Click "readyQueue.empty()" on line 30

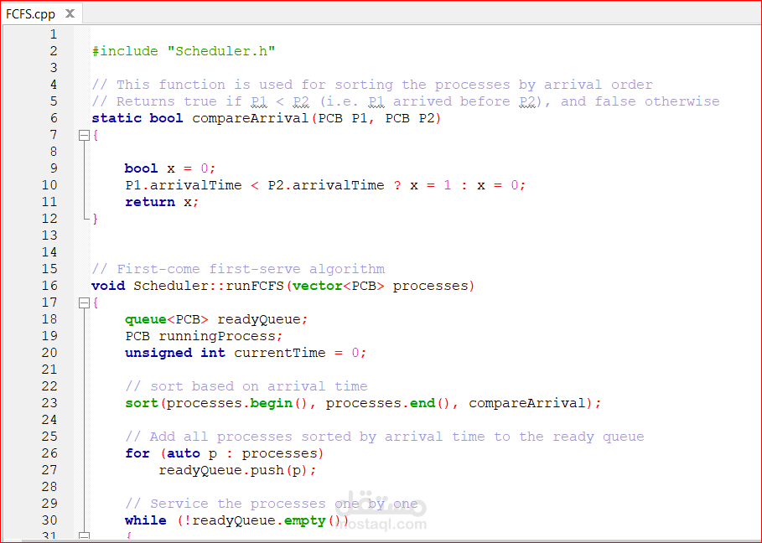[x=267, y=520]
